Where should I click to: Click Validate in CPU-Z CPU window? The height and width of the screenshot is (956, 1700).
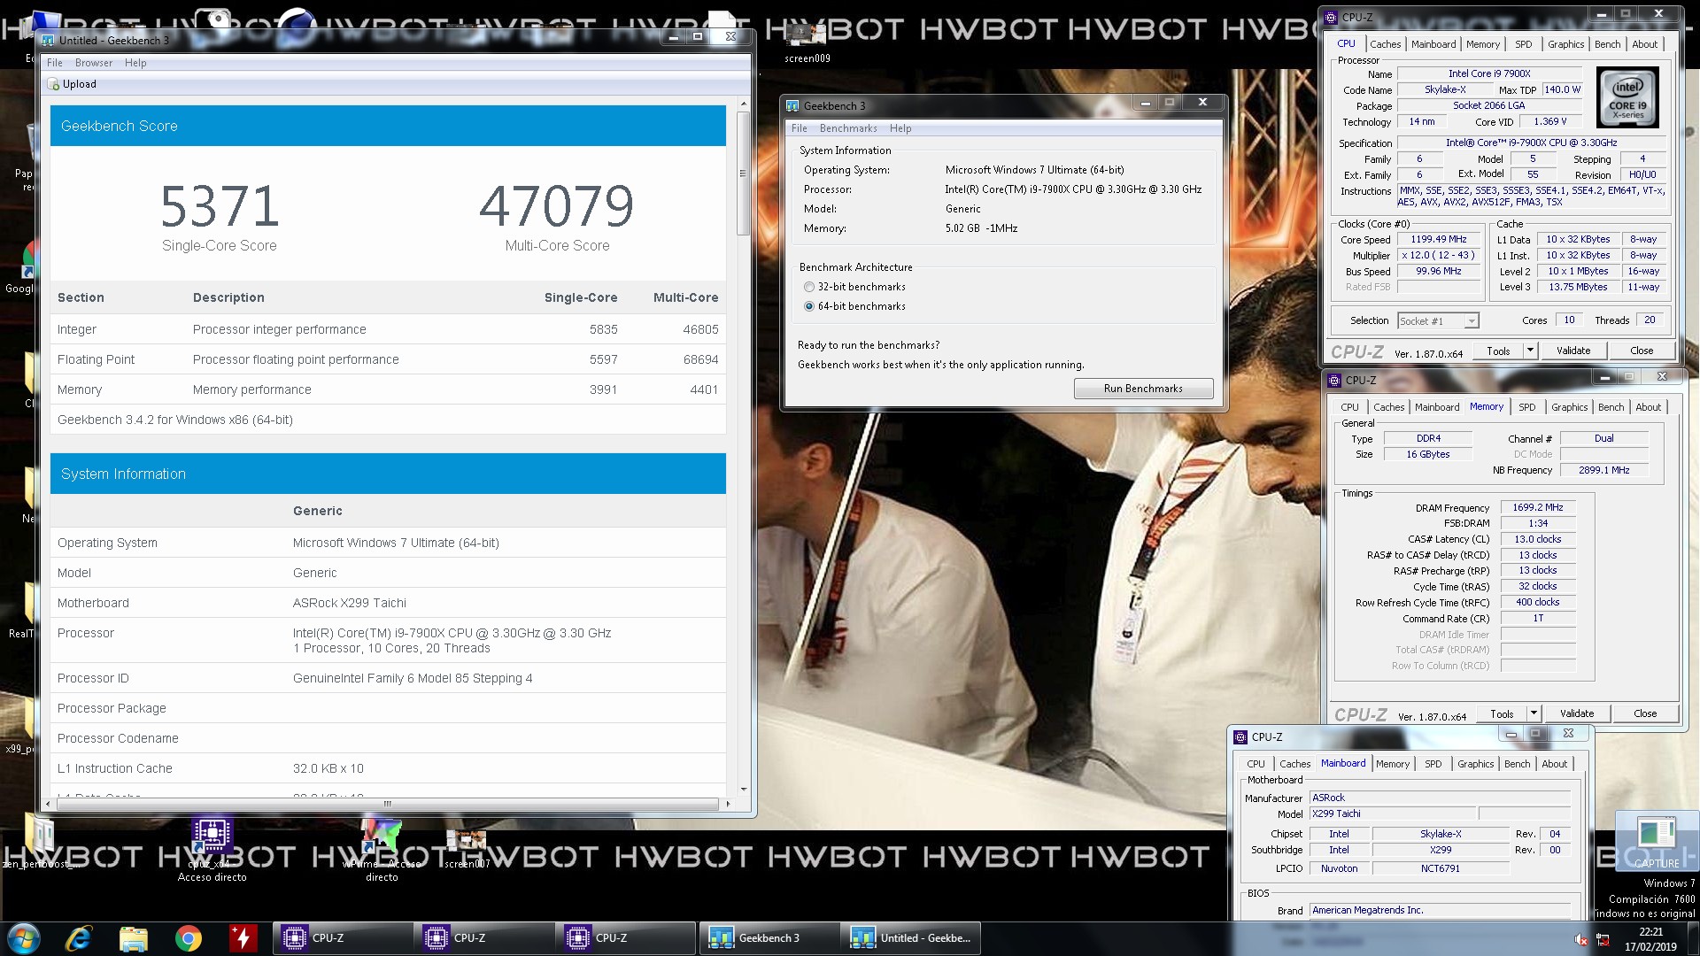[x=1573, y=351]
